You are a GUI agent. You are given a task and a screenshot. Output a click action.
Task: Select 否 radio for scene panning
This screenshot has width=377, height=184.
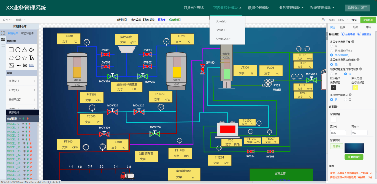(x=332, y=46)
